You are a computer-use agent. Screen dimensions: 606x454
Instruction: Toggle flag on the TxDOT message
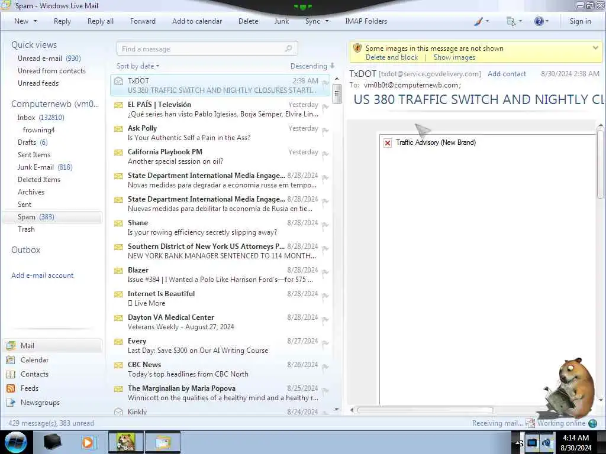click(x=325, y=83)
